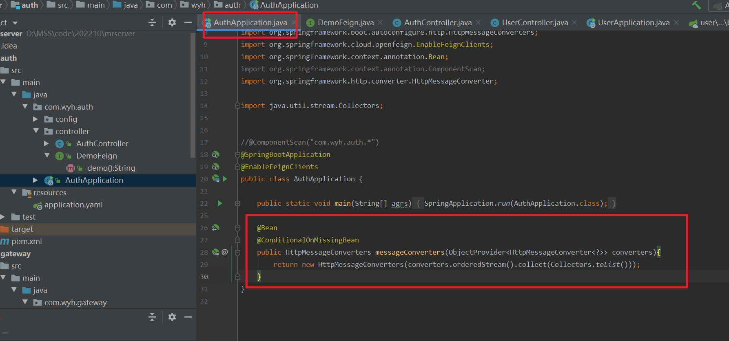Open the Project view mode dropdown arrow

click(15, 23)
